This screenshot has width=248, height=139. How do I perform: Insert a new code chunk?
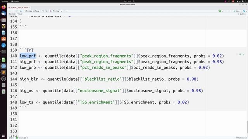pos(220,11)
